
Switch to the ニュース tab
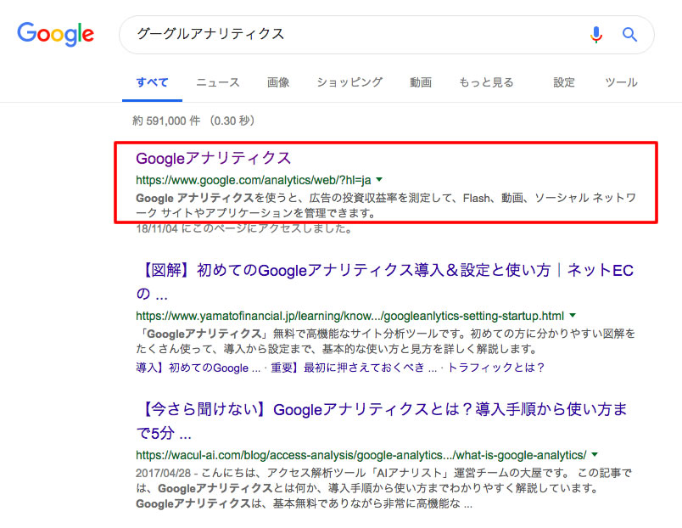[x=218, y=82]
